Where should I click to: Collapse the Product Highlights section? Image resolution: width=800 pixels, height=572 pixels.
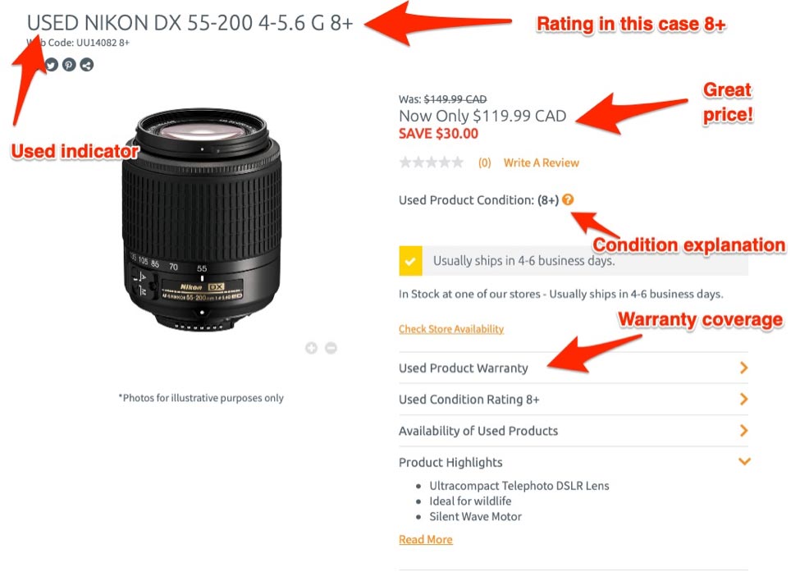[743, 462]
